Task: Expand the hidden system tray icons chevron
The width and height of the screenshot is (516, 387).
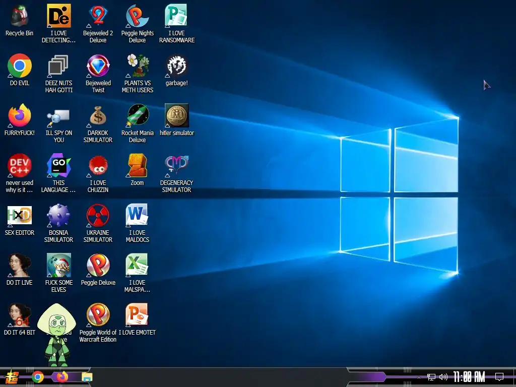Action: [x=419, y=377]
